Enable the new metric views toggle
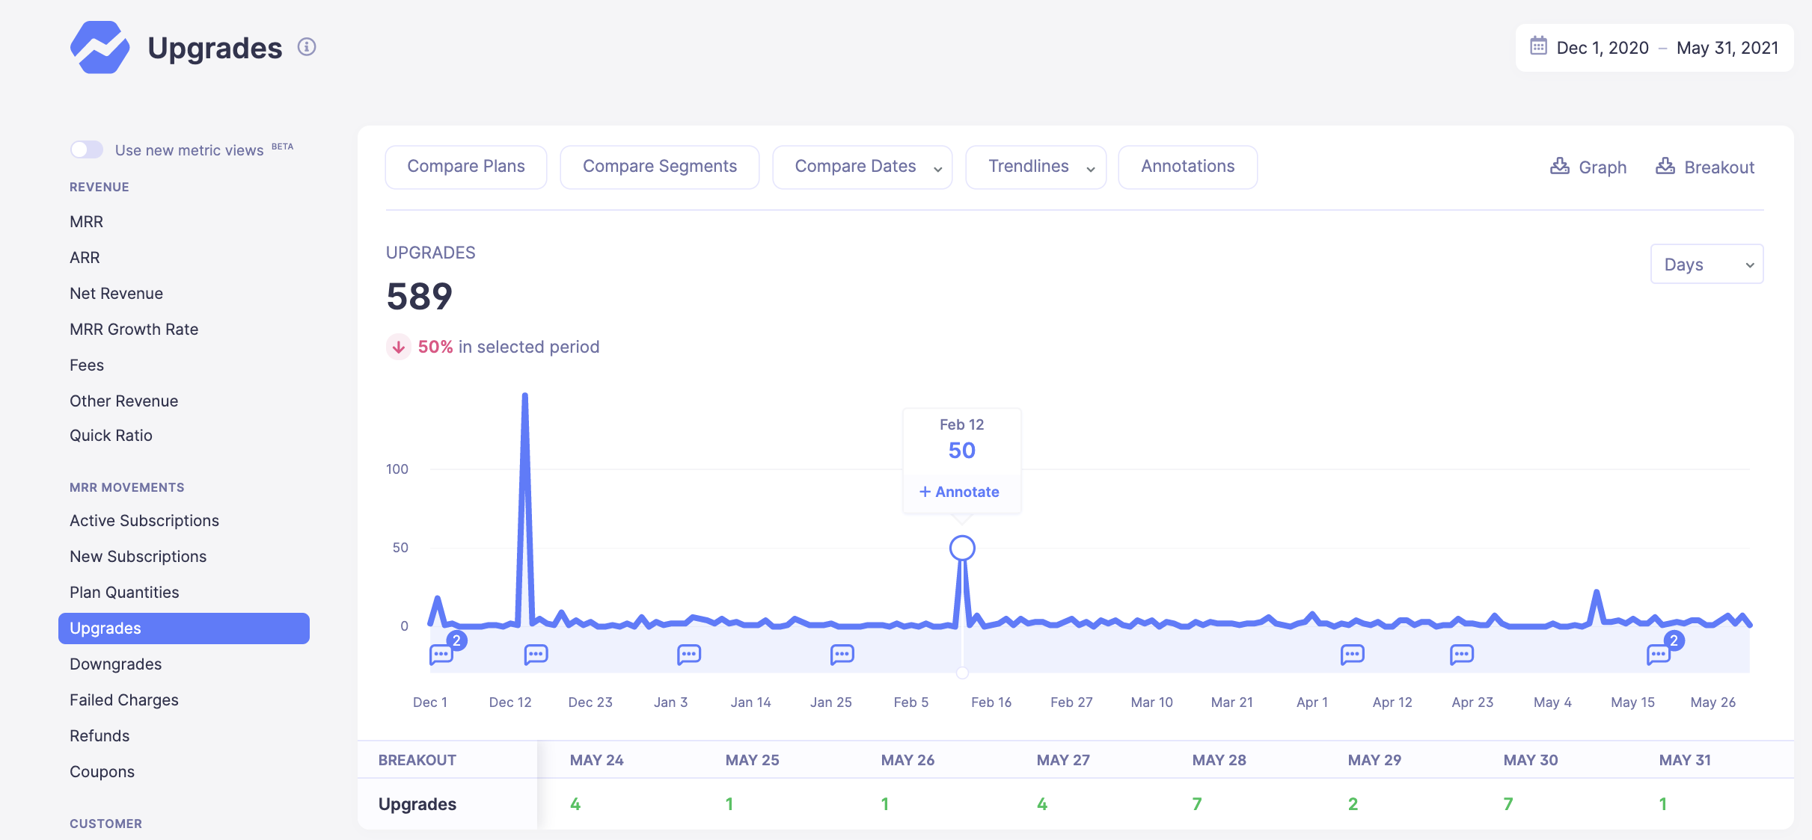This screenshot has width=1812, height=840. (87, 149)
